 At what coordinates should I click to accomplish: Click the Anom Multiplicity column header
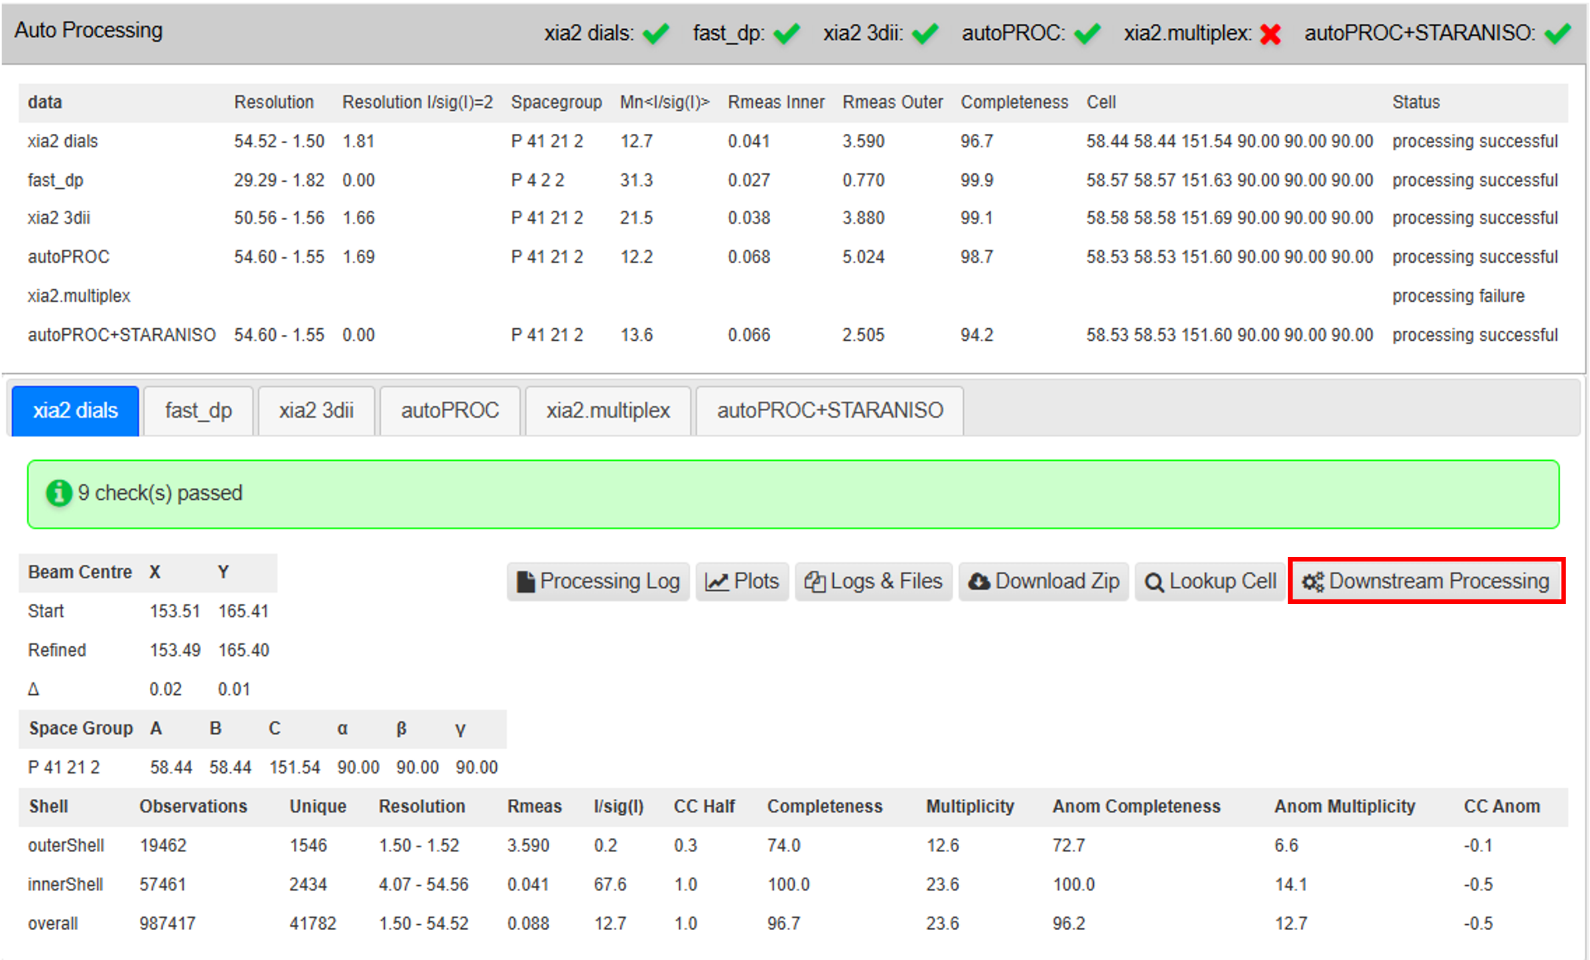pos(1345,806)
